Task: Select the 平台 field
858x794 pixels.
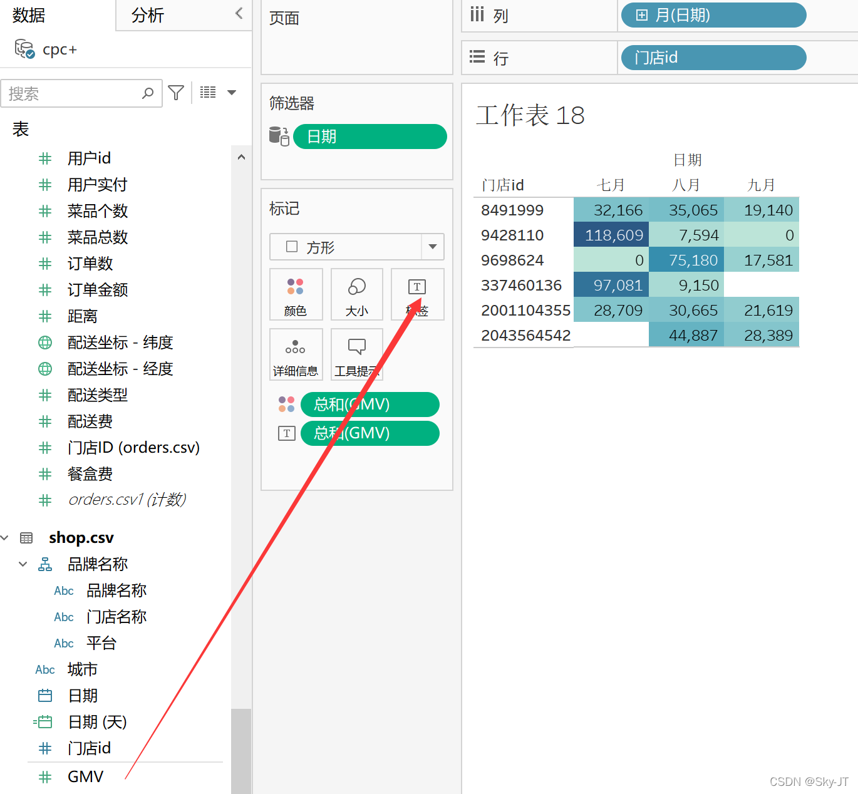Action: 101,643
